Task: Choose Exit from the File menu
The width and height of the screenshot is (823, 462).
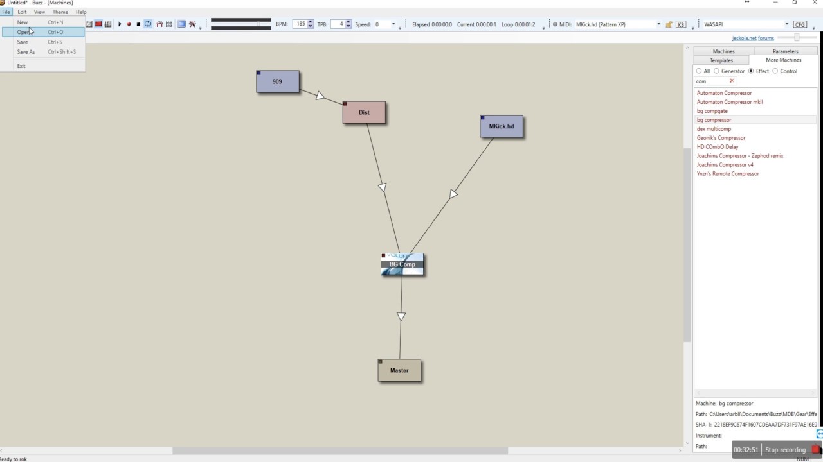Action: coord(42,66)
